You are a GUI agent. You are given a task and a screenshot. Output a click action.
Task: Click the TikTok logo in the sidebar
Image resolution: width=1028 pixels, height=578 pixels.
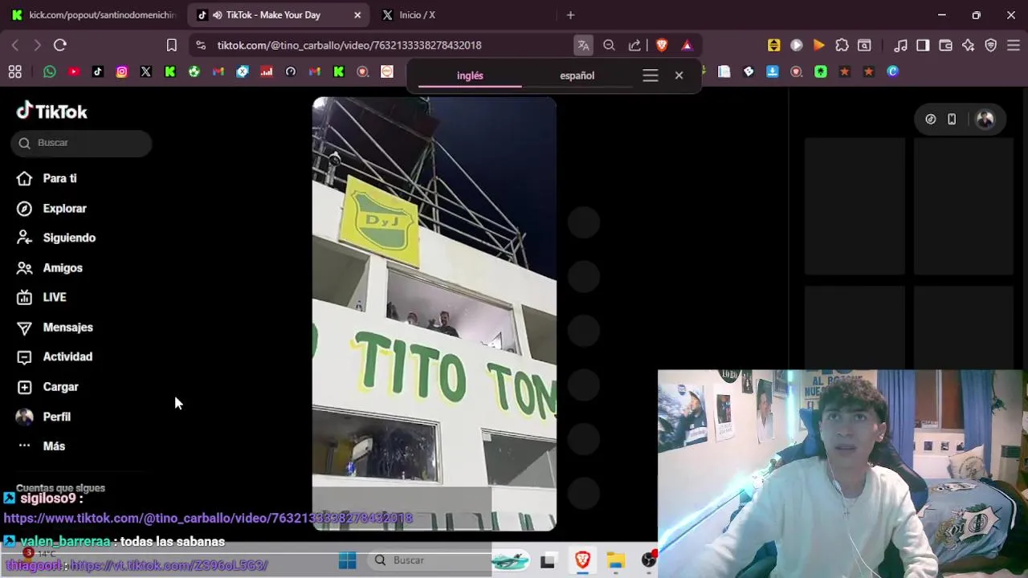[52, 111]
